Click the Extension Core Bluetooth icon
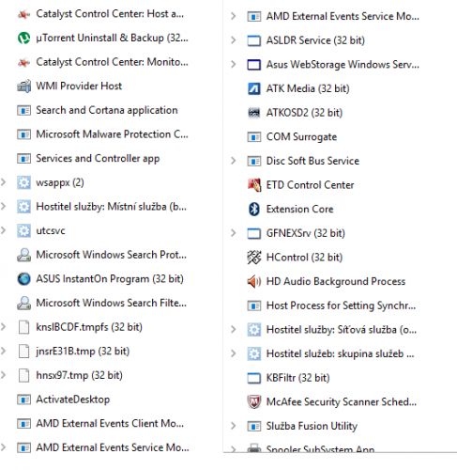457x470 pixels. click(x=254, y=210)
